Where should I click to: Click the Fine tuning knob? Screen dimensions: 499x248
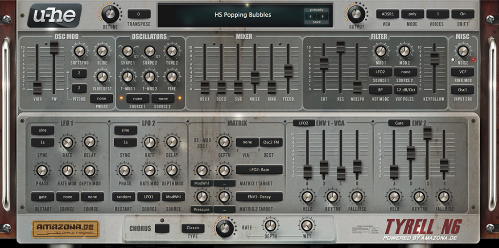pyautogui.click(x=172, y=77)
